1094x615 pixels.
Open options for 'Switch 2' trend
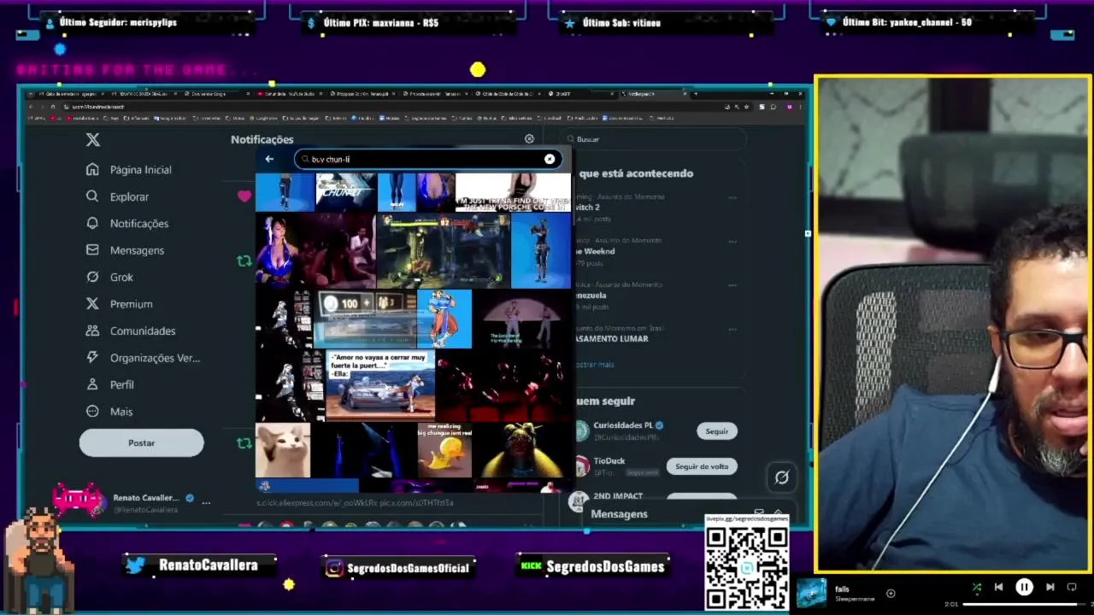pyautogui.click(x=732, y=197)
